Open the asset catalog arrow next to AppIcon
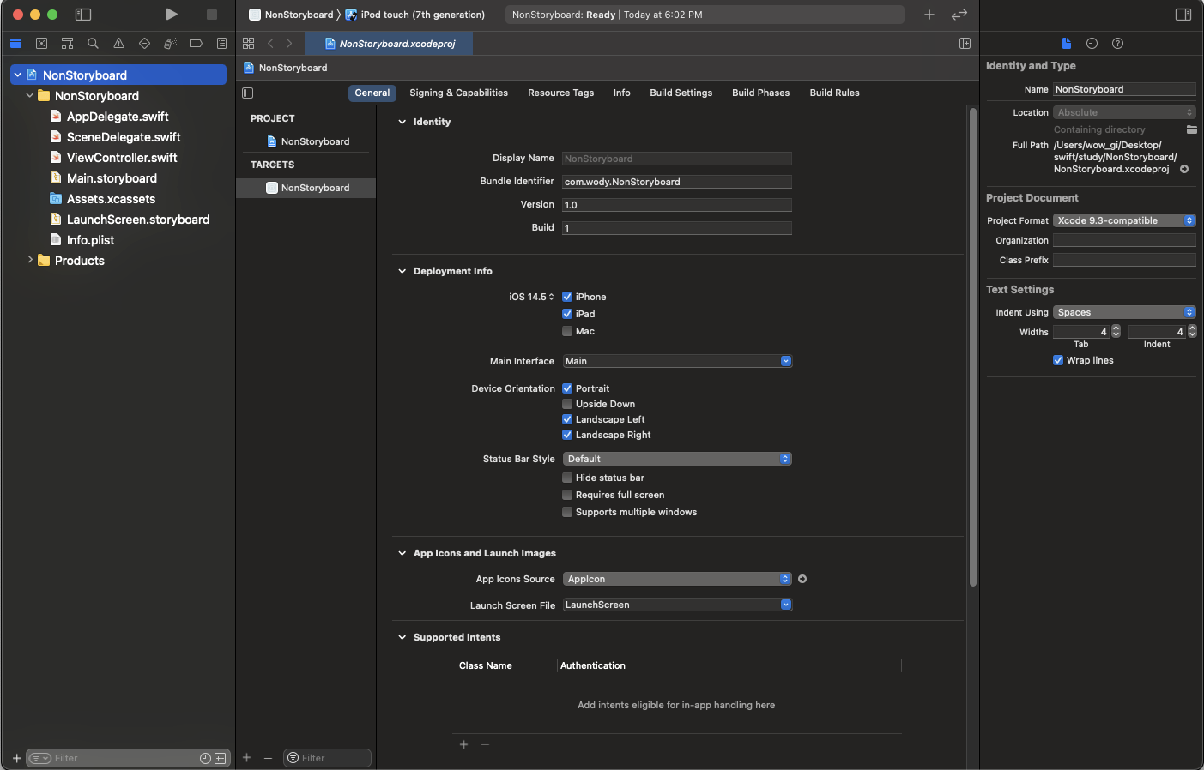Viewport: 1204px width, 770px height. [802, 579]
